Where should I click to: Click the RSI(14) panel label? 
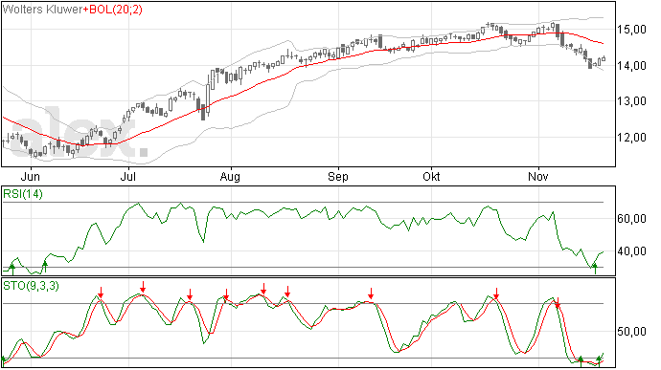click(x=23, y=194)
